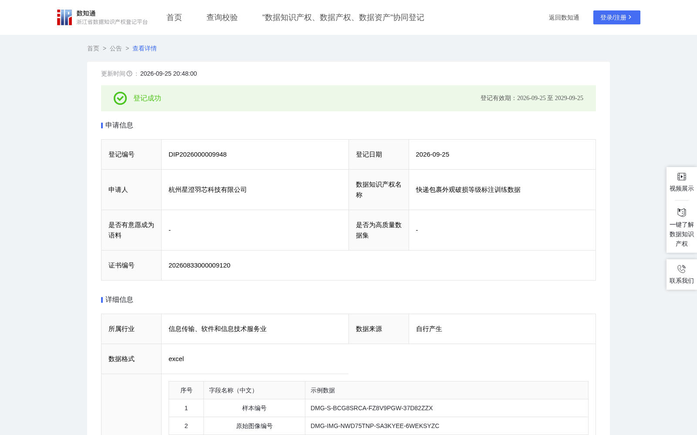Image resolution: width=697 pixels, height=435 pixels.
Task: Click the 返回数知通 link
Action: 564,17
